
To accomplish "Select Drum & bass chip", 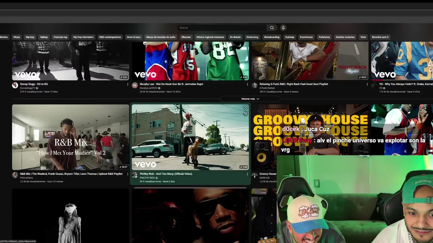I will point(134,37).
